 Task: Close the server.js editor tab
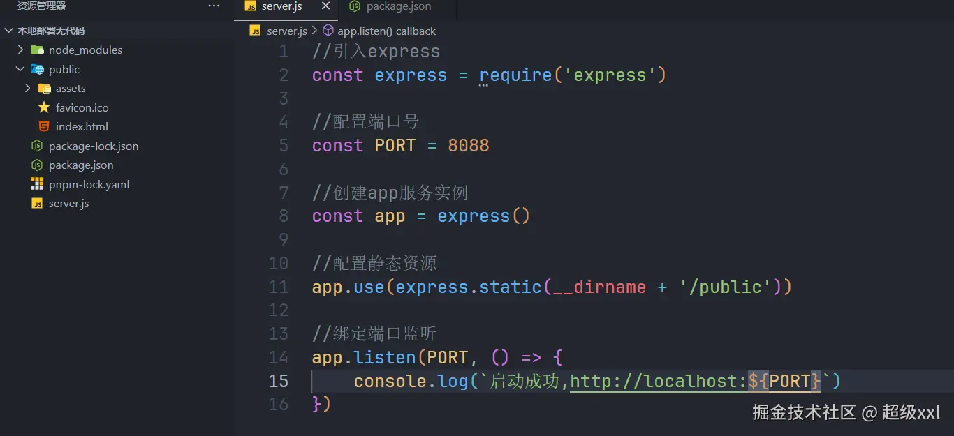click(x=325, y=6)
